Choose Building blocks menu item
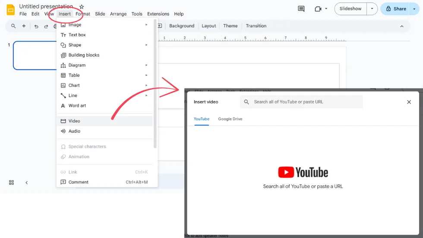 [x=104, y=55]
